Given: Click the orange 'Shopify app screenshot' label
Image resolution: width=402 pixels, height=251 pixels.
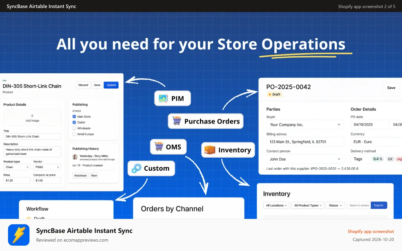Looking at the screenshot, I should [x=371, y=231].
